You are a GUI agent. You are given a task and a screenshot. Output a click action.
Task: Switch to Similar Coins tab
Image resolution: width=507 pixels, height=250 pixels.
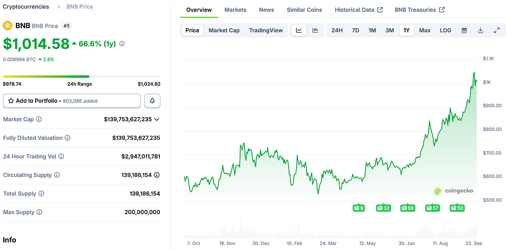point(304,10)
